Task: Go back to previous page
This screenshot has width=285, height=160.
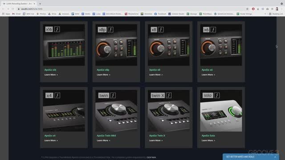Action: (x=3, y=9)
